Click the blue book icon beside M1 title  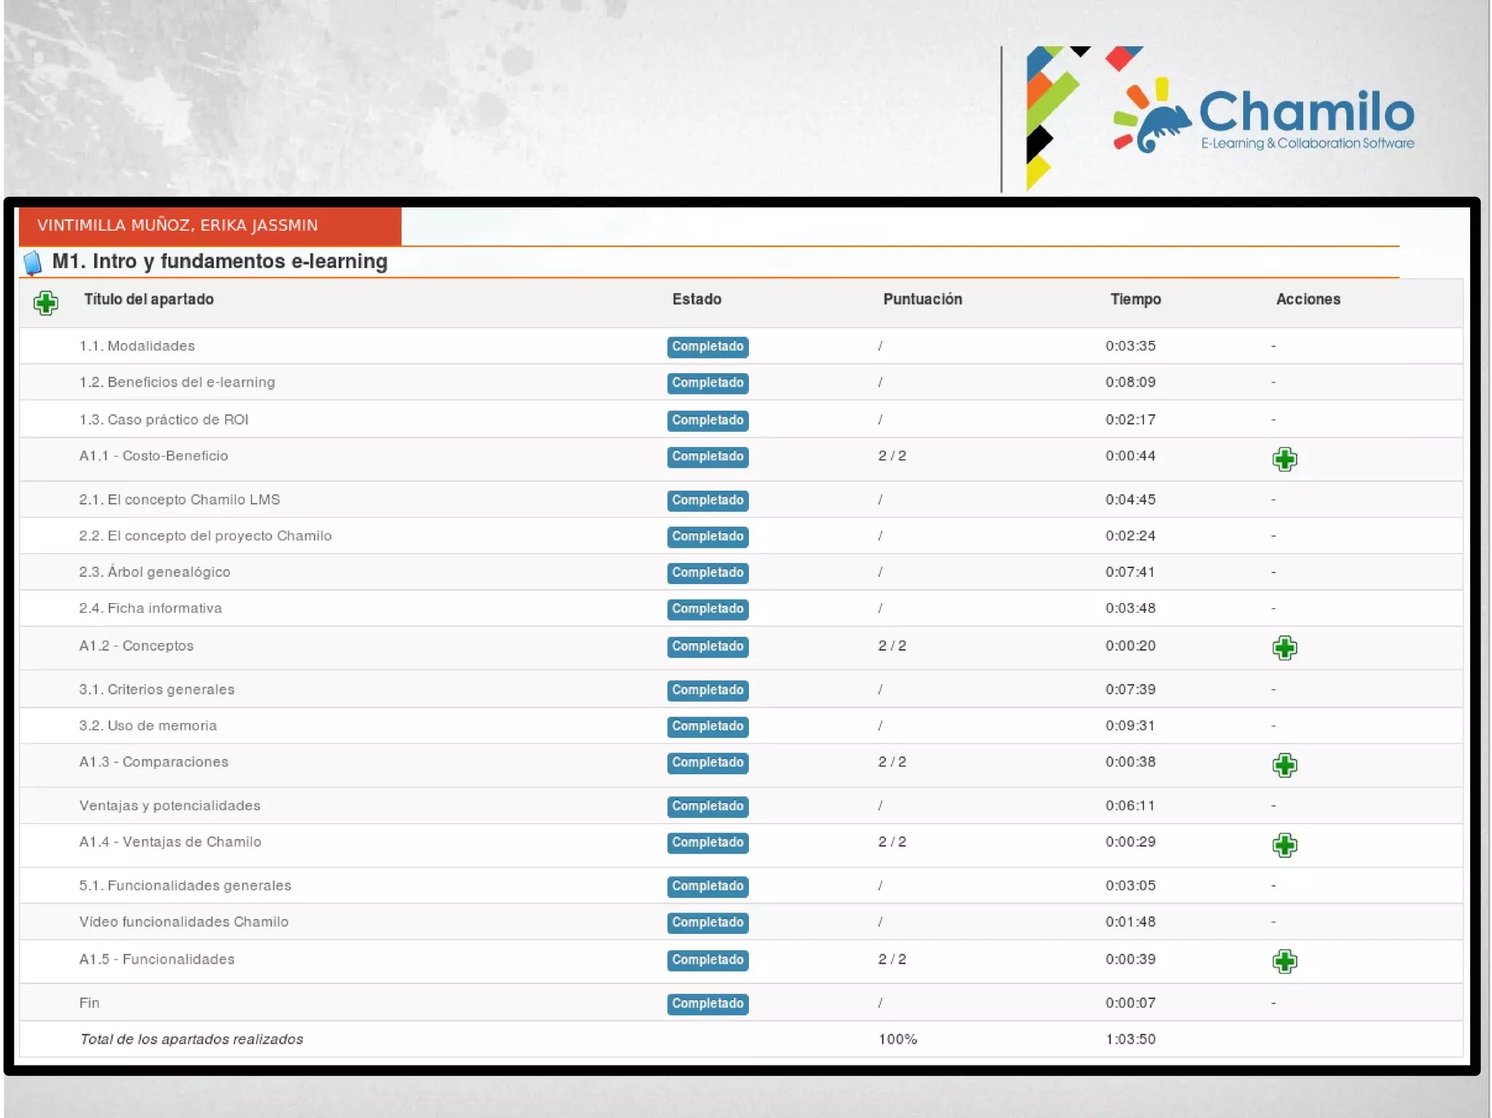tap(33, 263)
